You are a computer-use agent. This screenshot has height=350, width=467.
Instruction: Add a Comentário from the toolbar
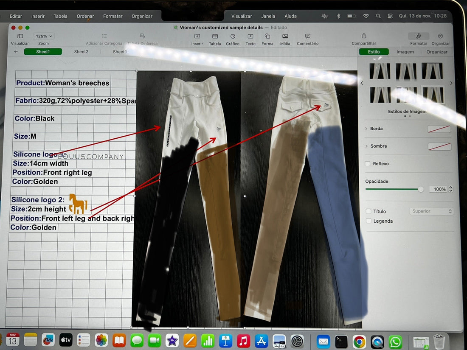tap(307, 37)
